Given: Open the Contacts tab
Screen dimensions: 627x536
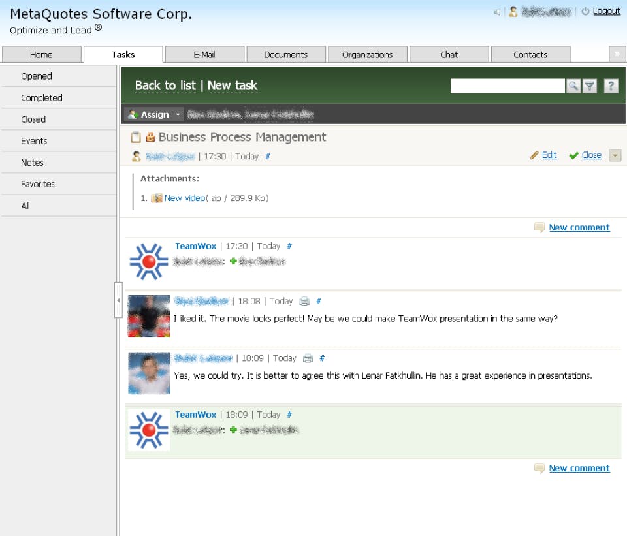Looking at the screenshot, I should click(x=530, y=55).
